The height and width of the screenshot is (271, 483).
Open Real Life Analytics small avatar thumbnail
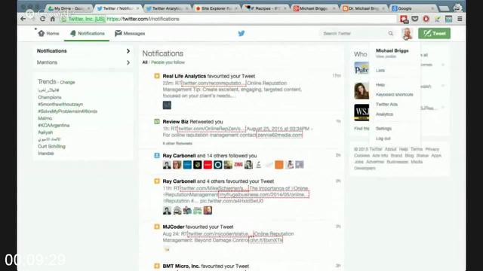point(167,105)
